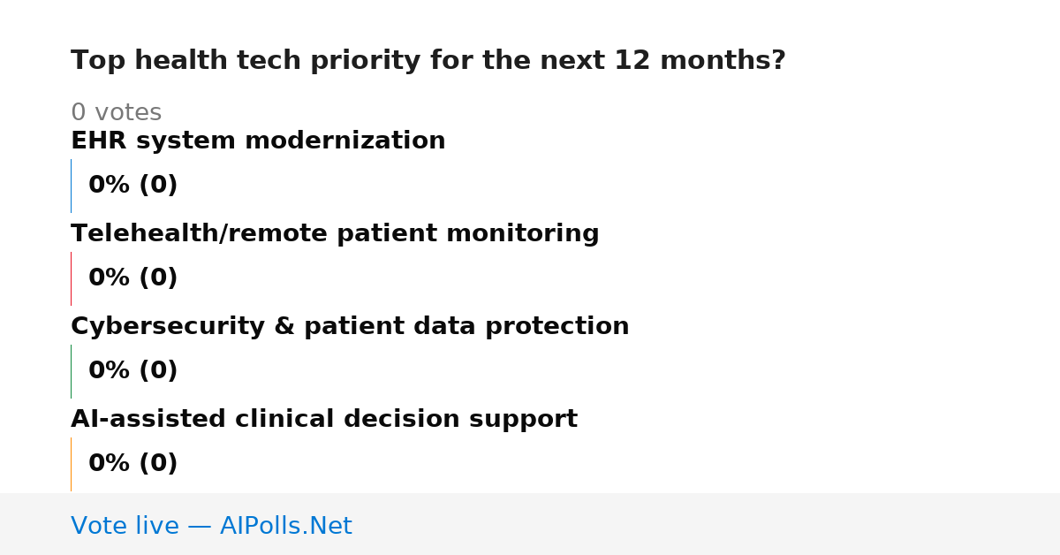Click the 0 votes total count

116,112
